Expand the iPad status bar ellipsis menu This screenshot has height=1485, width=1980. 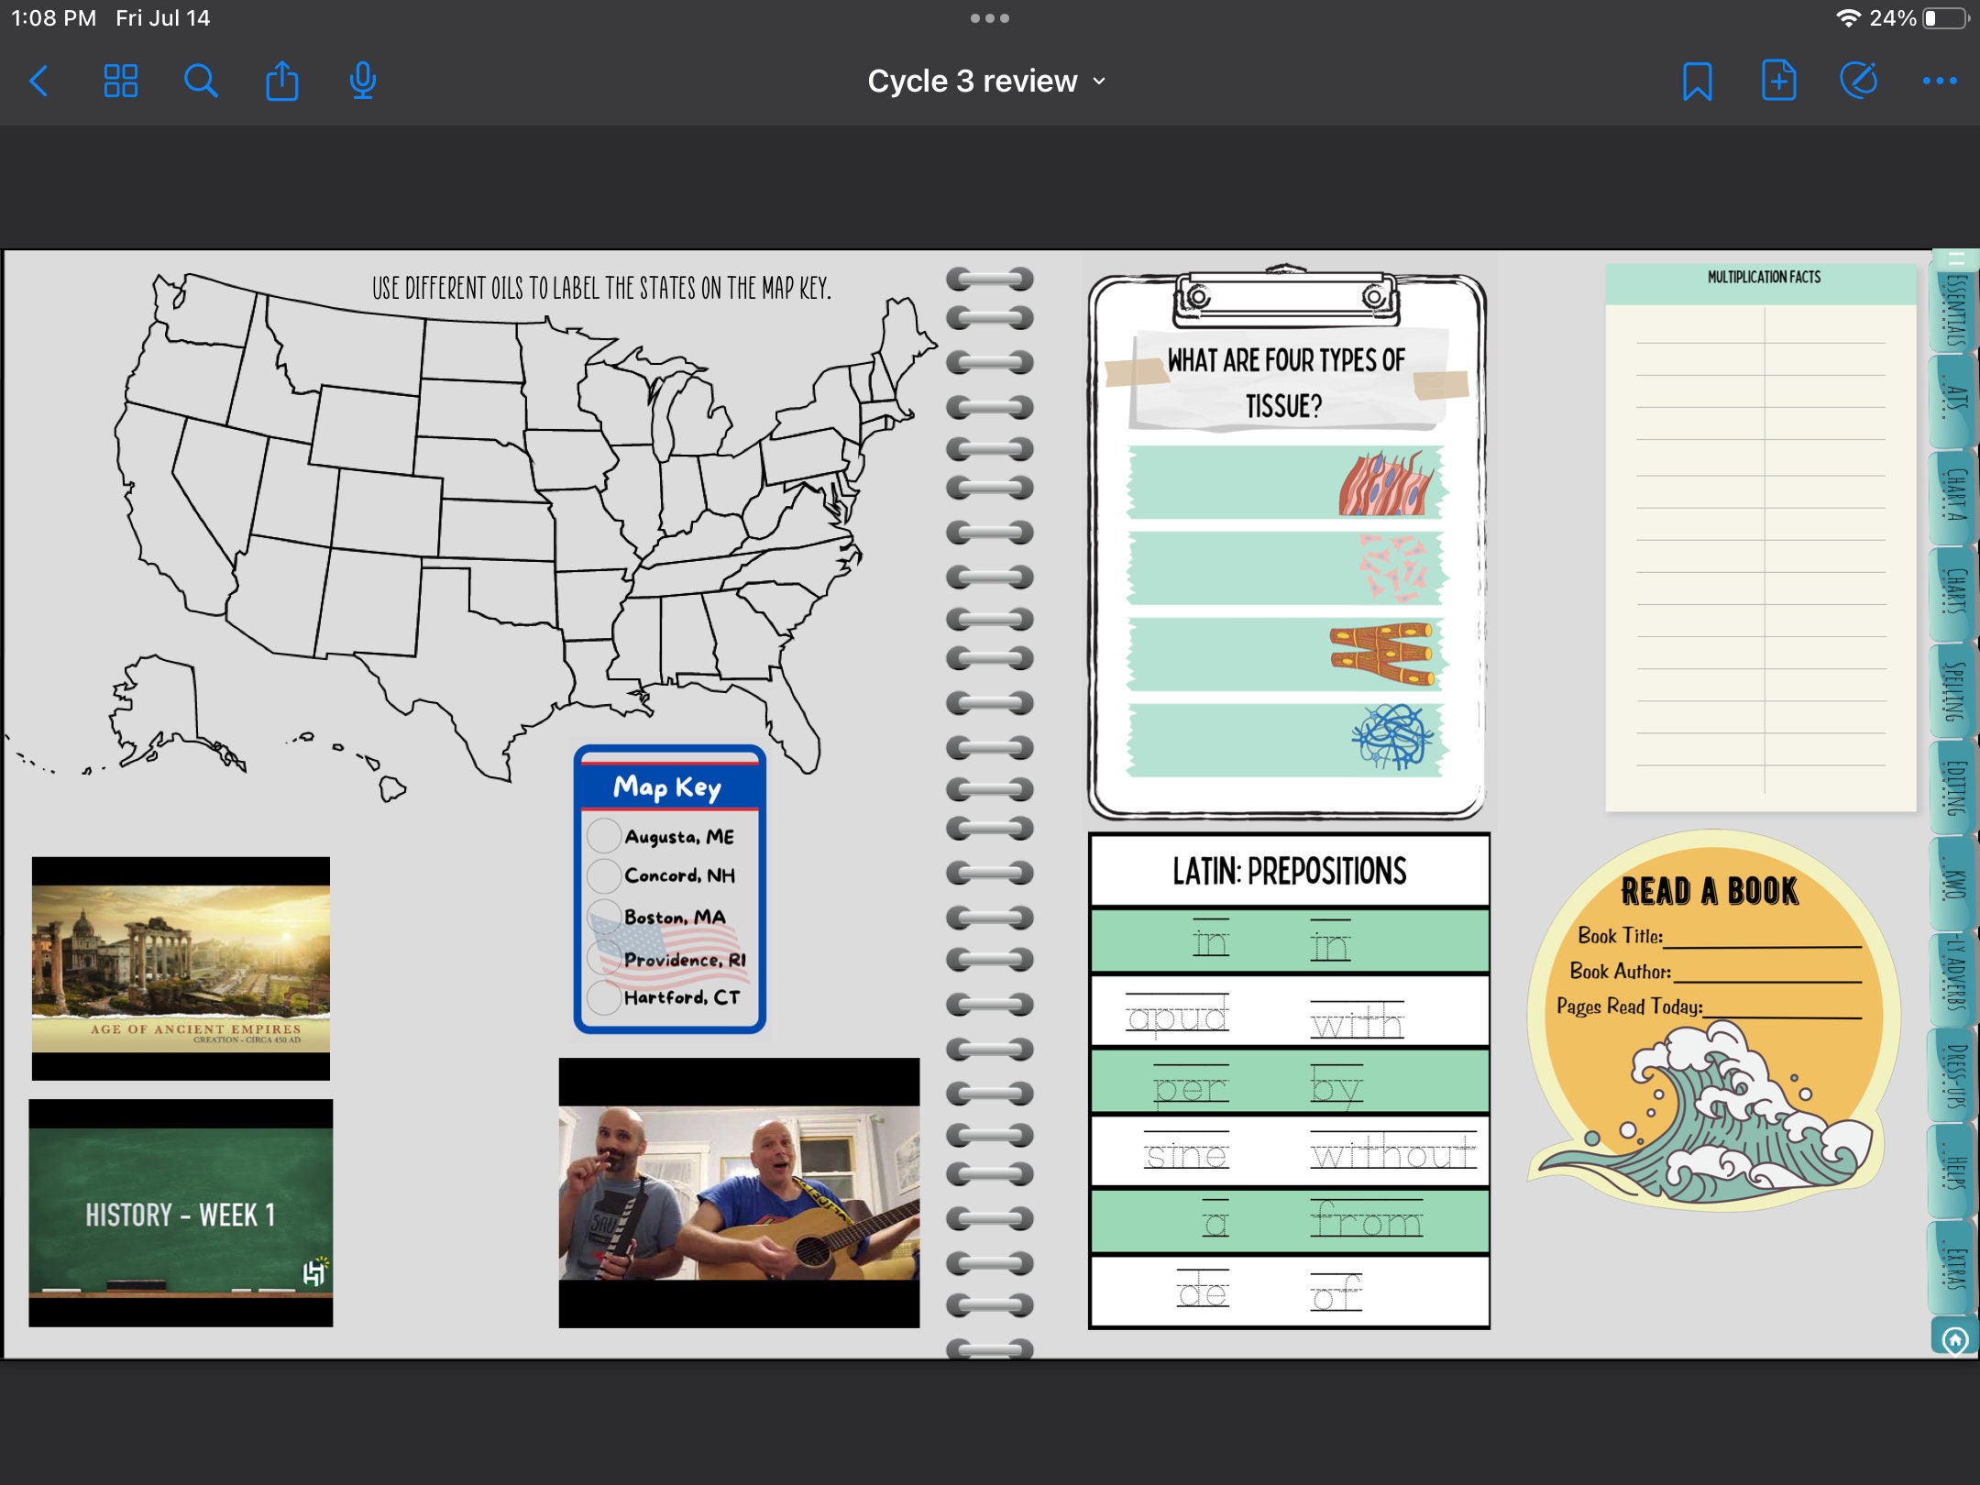(990, 17)
